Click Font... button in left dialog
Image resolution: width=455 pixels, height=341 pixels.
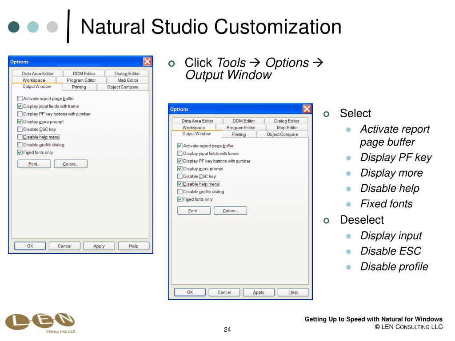click(x=34, y=164)
